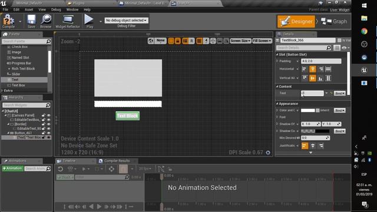Screen dimensions: 377x212
Task: Open the Bind dropdown for the Text property
Action: (340, 93)
